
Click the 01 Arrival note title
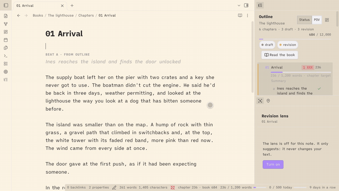click(x=64, y=34)
